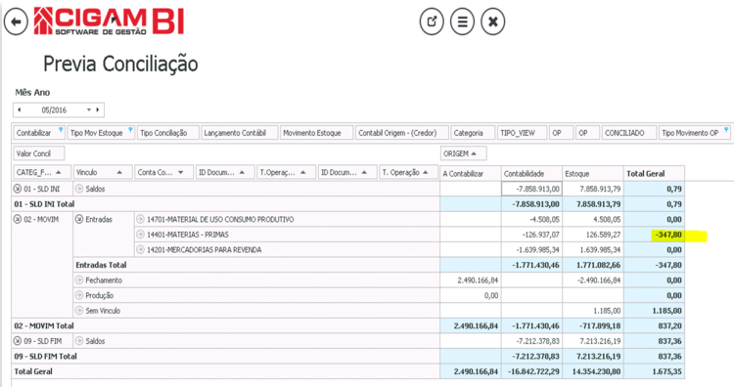
Task: Close the view with the X icon
Action: 493,21
